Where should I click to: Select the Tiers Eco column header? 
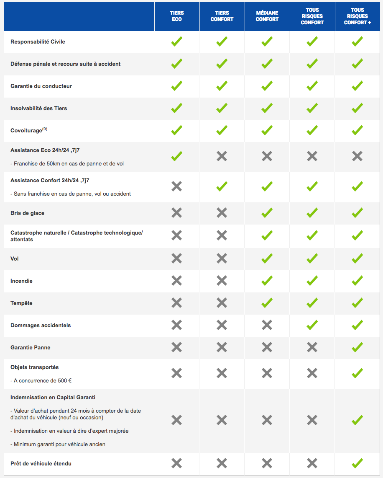(x=177, y=16)
